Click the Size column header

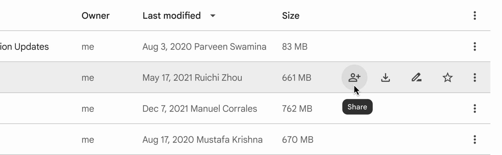tap(291, 16)
